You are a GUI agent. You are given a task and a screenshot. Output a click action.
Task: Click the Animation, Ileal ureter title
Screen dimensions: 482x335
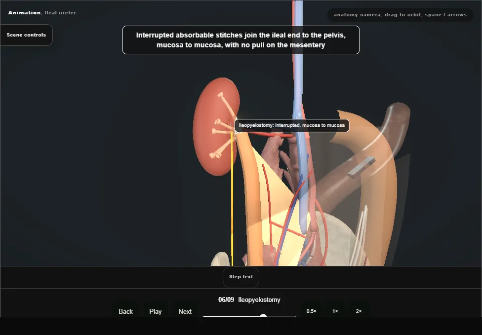click(42, 13)
